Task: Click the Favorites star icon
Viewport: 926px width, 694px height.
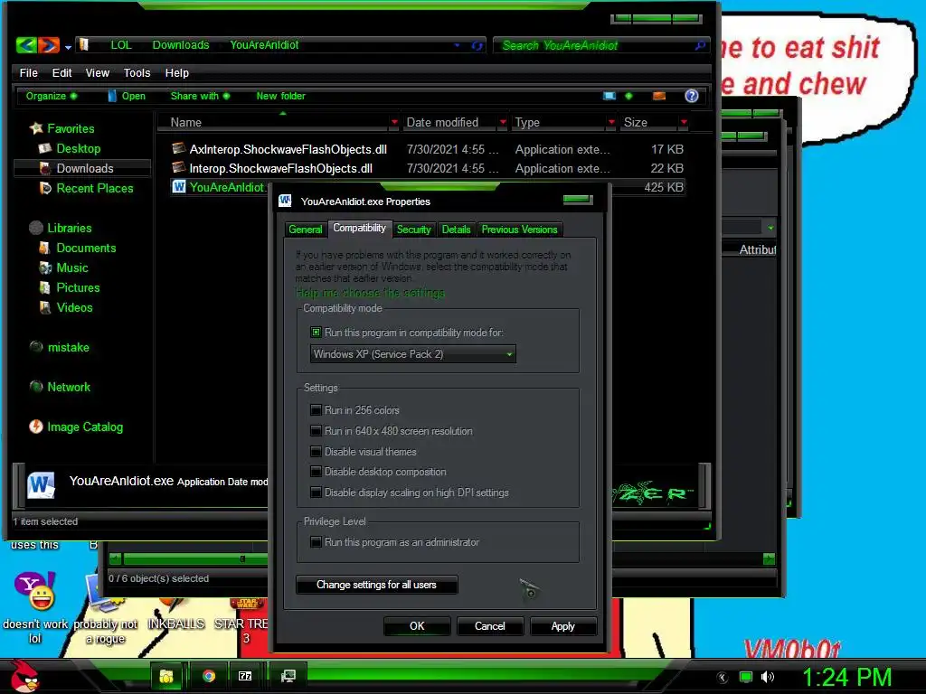Action: click(36, 128)
